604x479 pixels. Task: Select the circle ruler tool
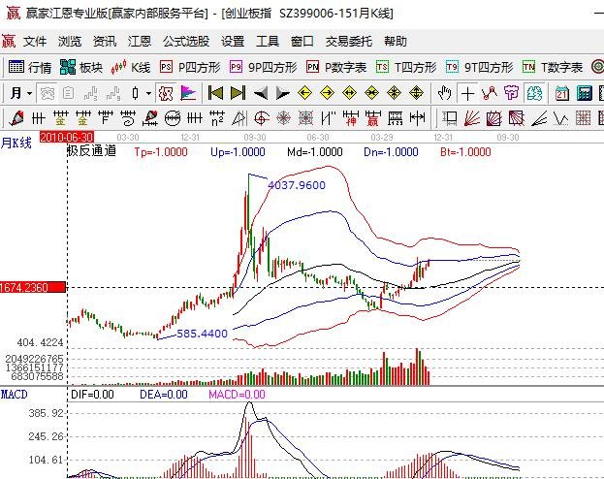point(173,118)
